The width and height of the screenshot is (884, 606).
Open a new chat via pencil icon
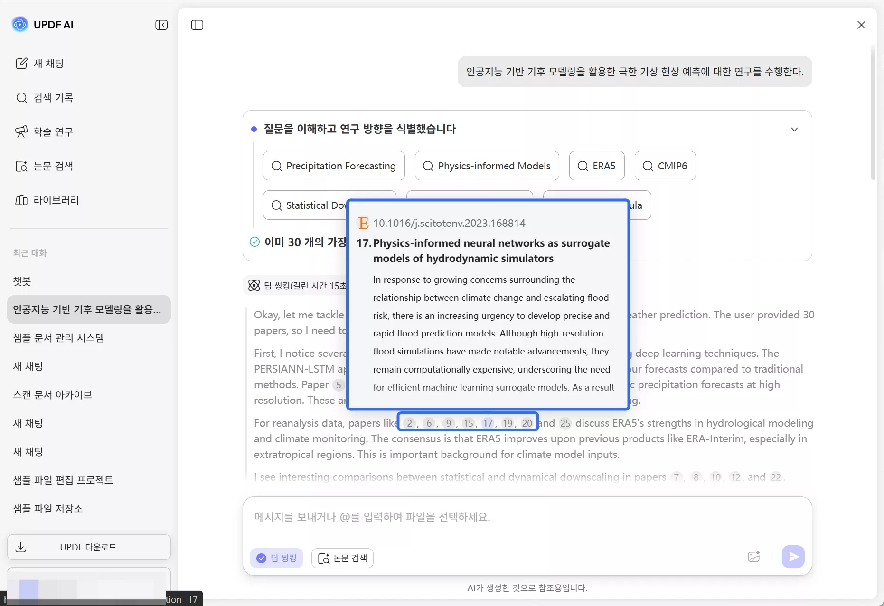pyautogui.click(x=21, y=63)
